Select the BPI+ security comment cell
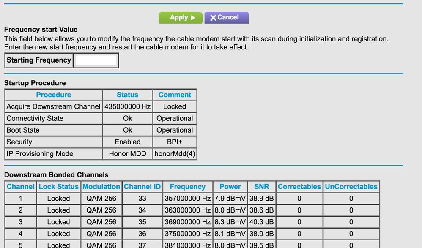The image size is (422, 248). click(x=175, y=142)
